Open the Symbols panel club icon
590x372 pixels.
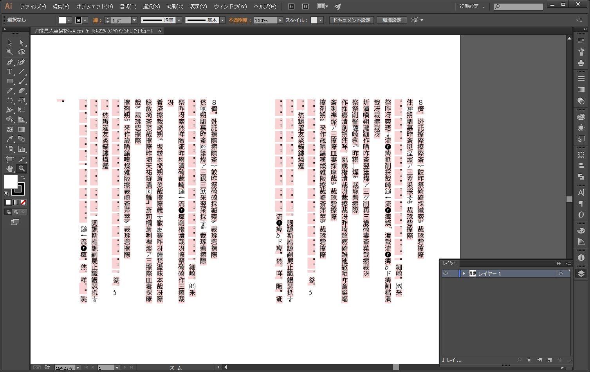click(581, 63)
